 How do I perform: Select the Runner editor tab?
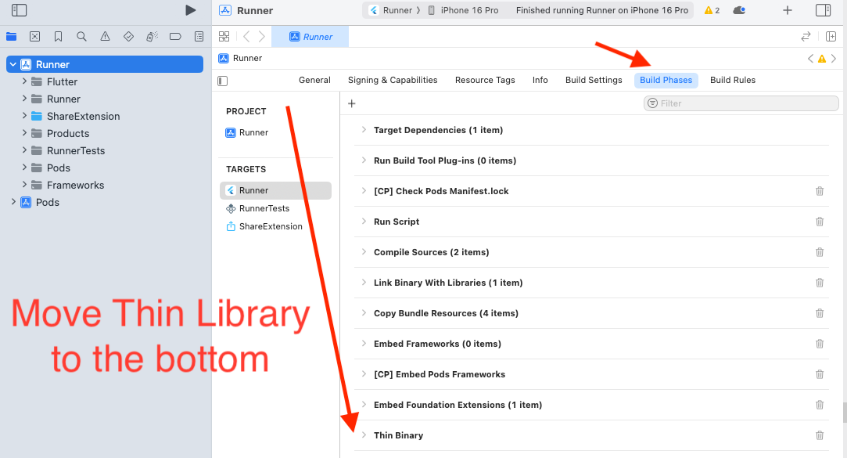pyautogui.click(x=310, y=37)
